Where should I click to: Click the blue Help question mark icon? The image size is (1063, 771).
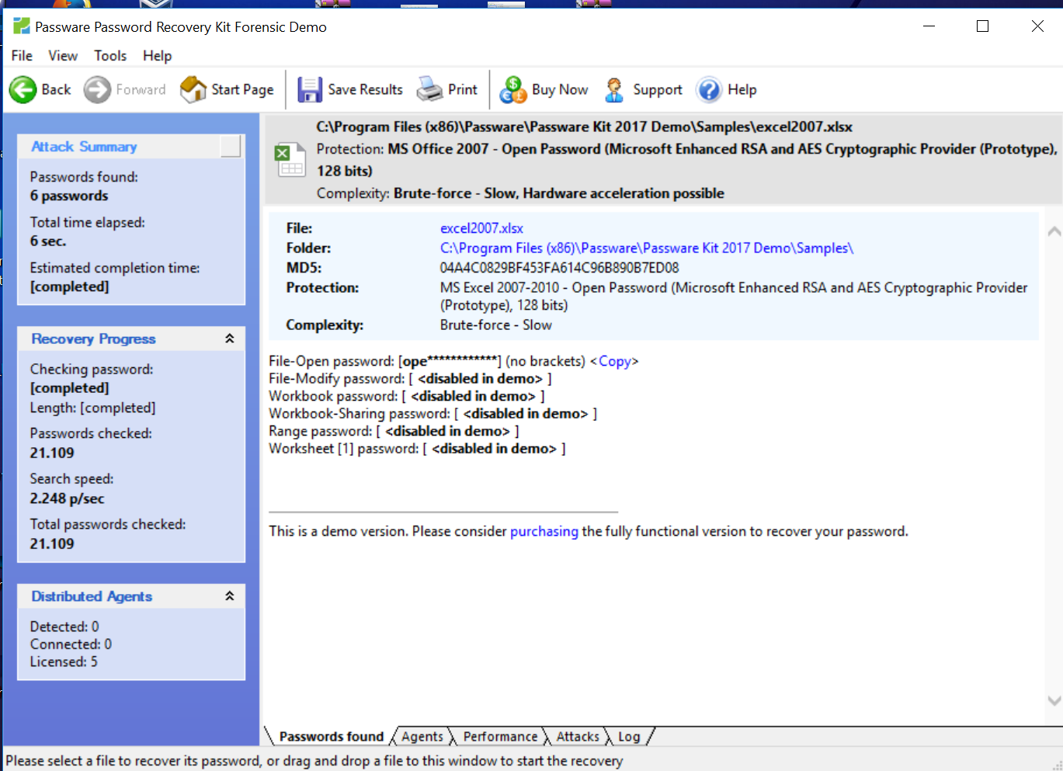pyautogui.click(x=709, y=90)
